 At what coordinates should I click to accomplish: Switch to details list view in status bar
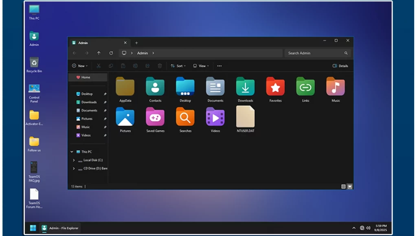pyautogui.click(x=343, y=186)
